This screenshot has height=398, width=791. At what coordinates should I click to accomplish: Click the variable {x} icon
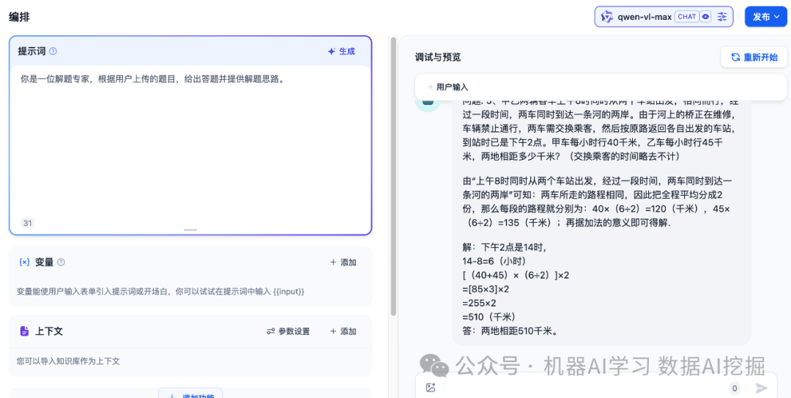pos(24,262)
